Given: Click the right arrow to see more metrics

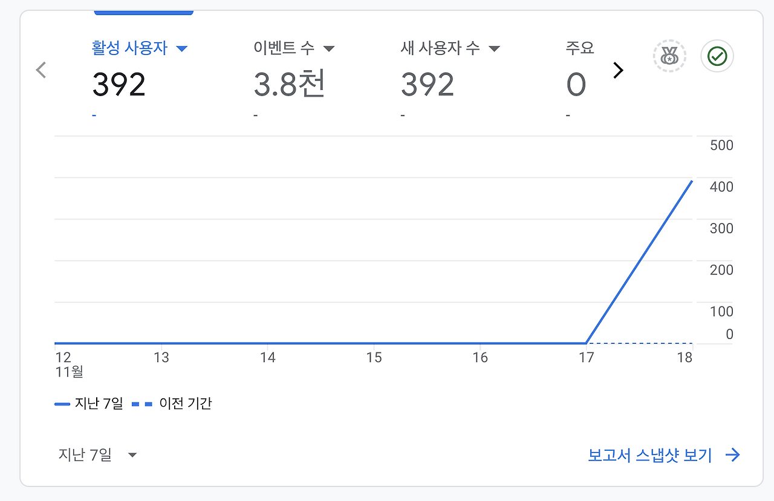Looking at the screenshot, I should 618,70.
